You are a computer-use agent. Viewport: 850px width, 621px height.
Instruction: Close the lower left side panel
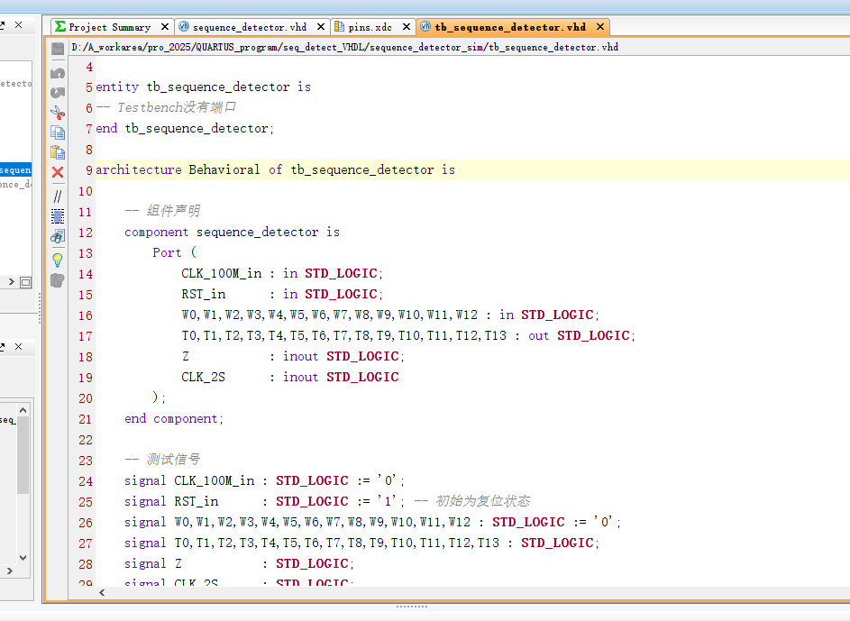18,346
